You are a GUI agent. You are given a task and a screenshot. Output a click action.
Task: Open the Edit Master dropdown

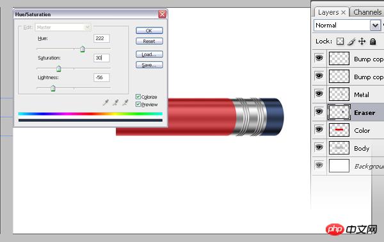coord(63,27)
